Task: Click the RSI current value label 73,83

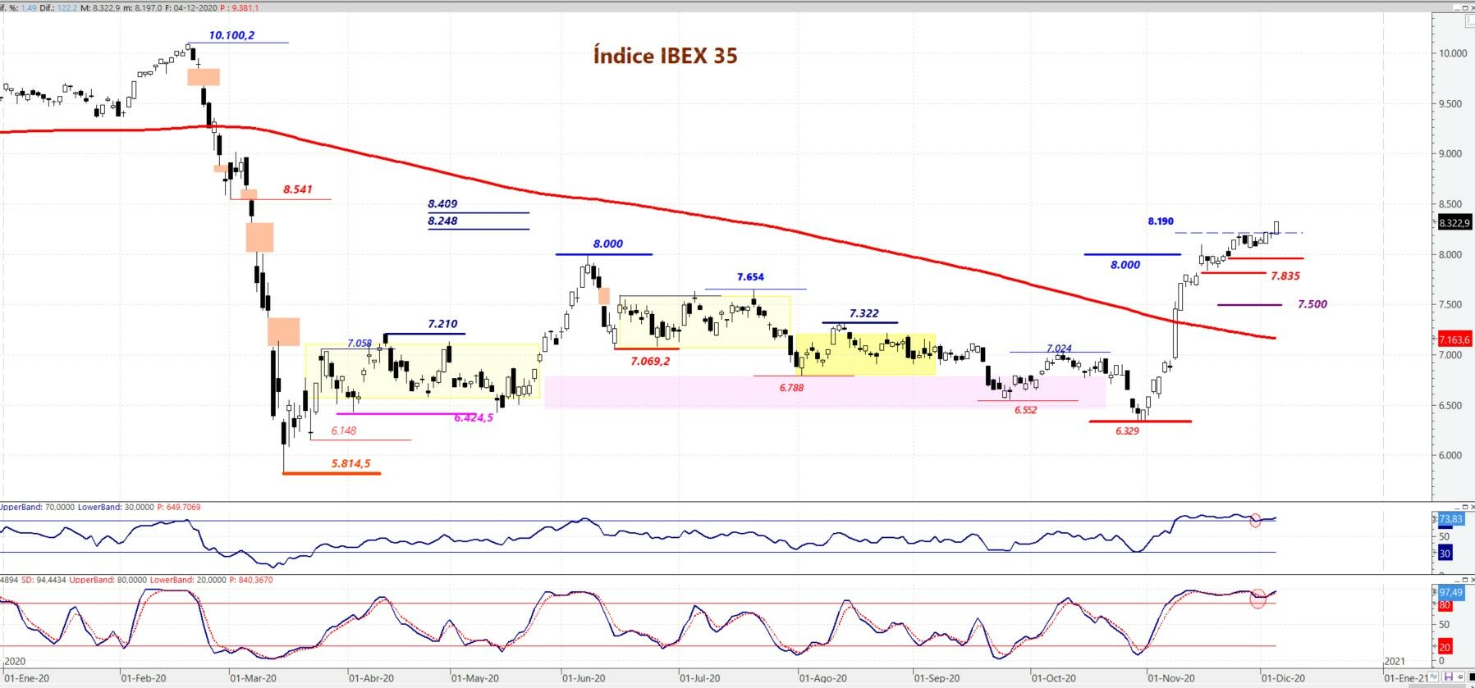Action: (1450, 519)
